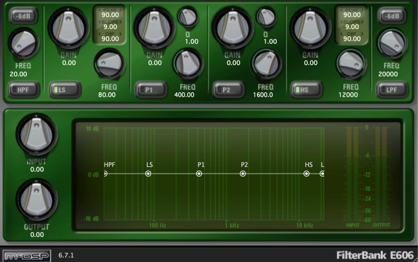418x262 pixels.
Task: Click the McDSP logo
Action: [x=27, y=255]
